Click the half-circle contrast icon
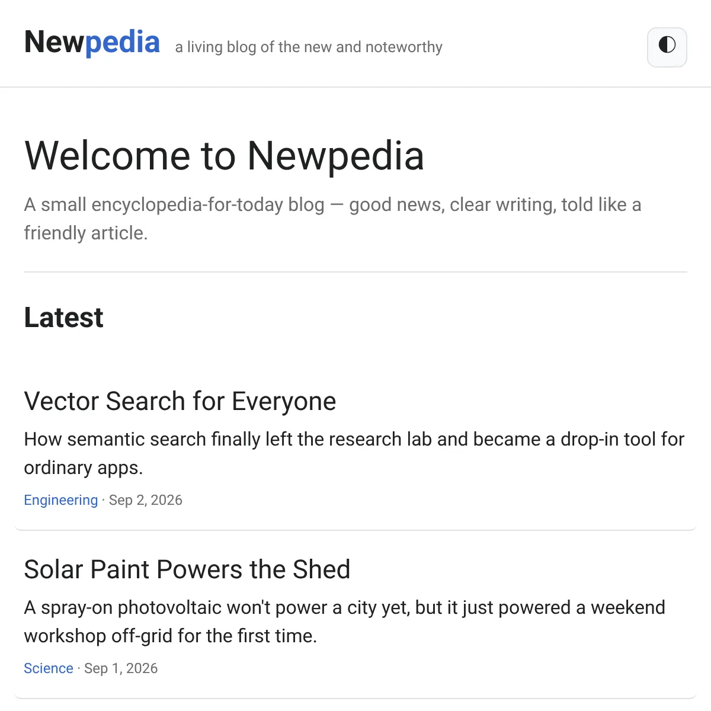This screenshot has height=711, width=711. click(x=667, y=45)
